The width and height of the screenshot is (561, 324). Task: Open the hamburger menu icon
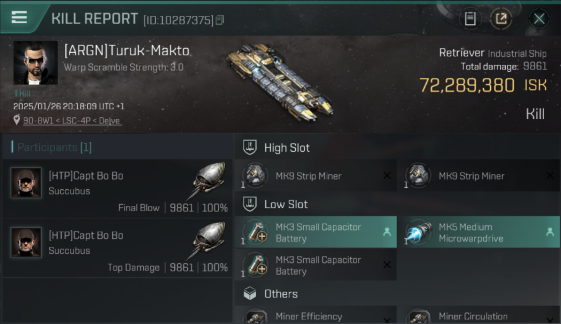(x=19, y=18)
